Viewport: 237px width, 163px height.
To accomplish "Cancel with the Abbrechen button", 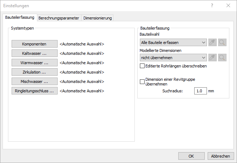I will (221, 156).
